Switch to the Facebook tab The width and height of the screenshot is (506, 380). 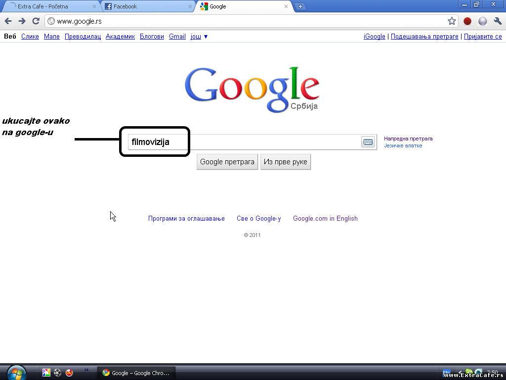143,6
